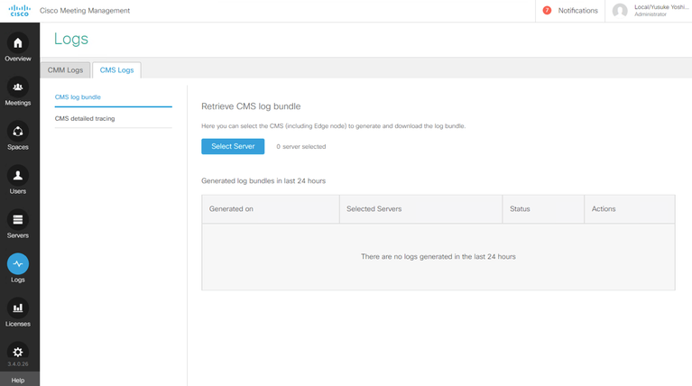Click 'Generated log bundles in last 24 hours'
This screenshot has height=386, width=692.
point(263,181)
